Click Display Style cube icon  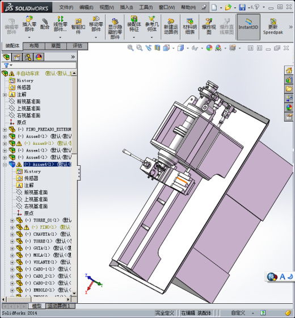tap(180, 48)
